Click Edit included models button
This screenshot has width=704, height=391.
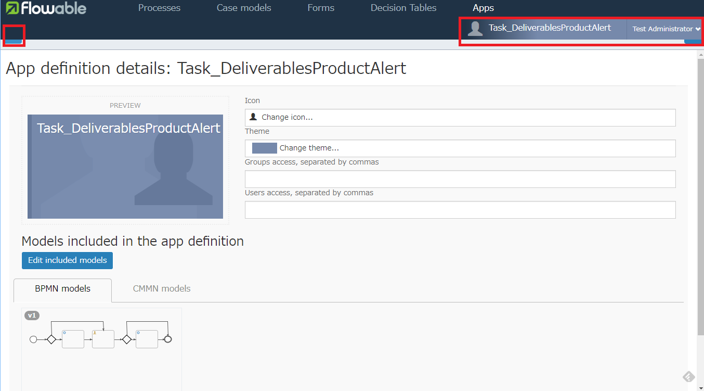tap(67, 260)
